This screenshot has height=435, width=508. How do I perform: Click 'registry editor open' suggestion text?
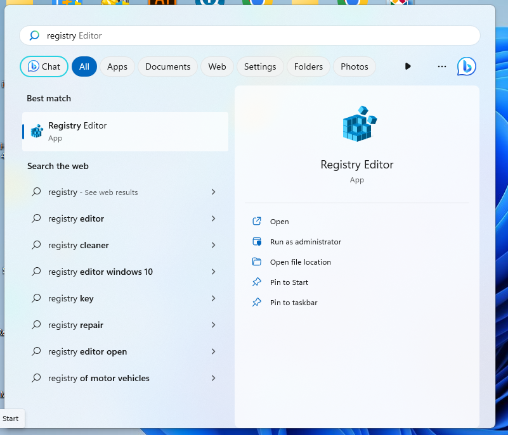tap(88, 351)
